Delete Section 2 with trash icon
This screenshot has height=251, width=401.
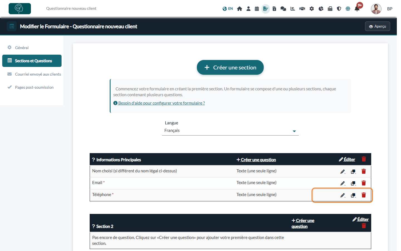(x=364, y=226)
